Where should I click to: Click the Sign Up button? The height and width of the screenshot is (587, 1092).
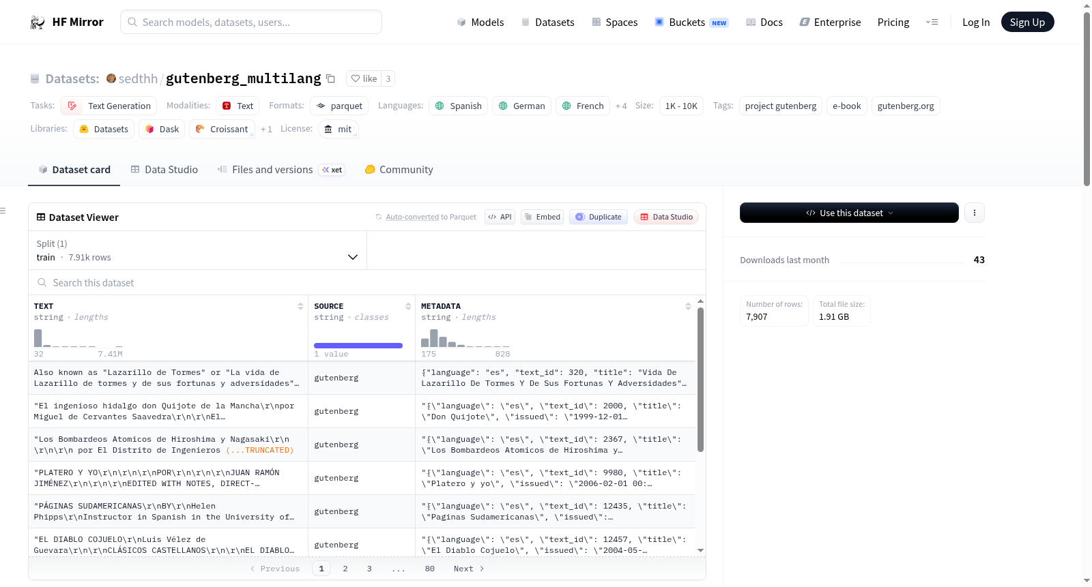pos(1027,22)
